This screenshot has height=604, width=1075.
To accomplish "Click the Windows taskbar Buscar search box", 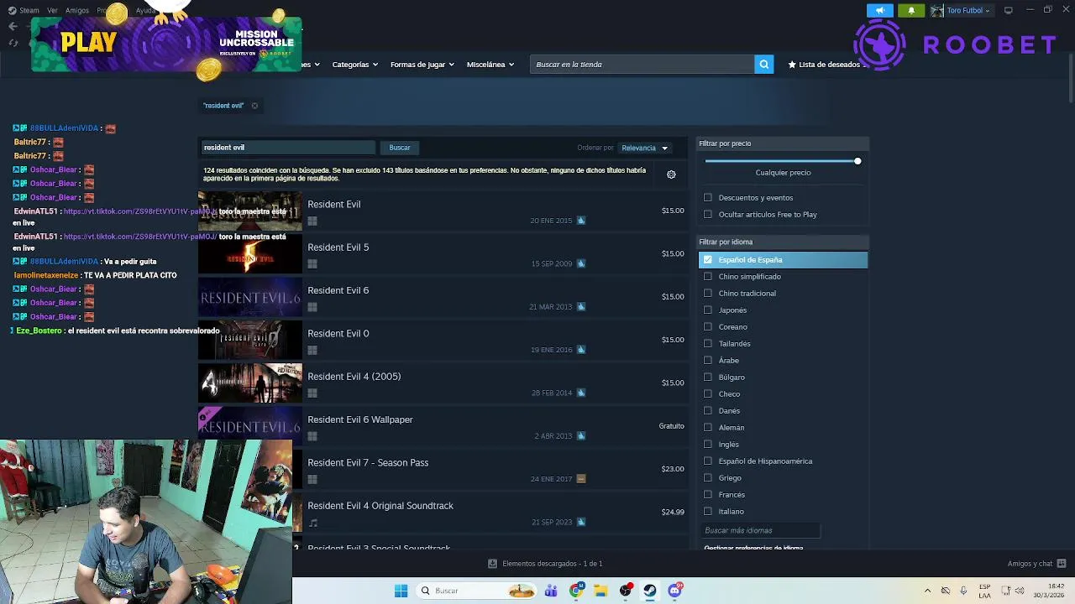I will [477, 591].
